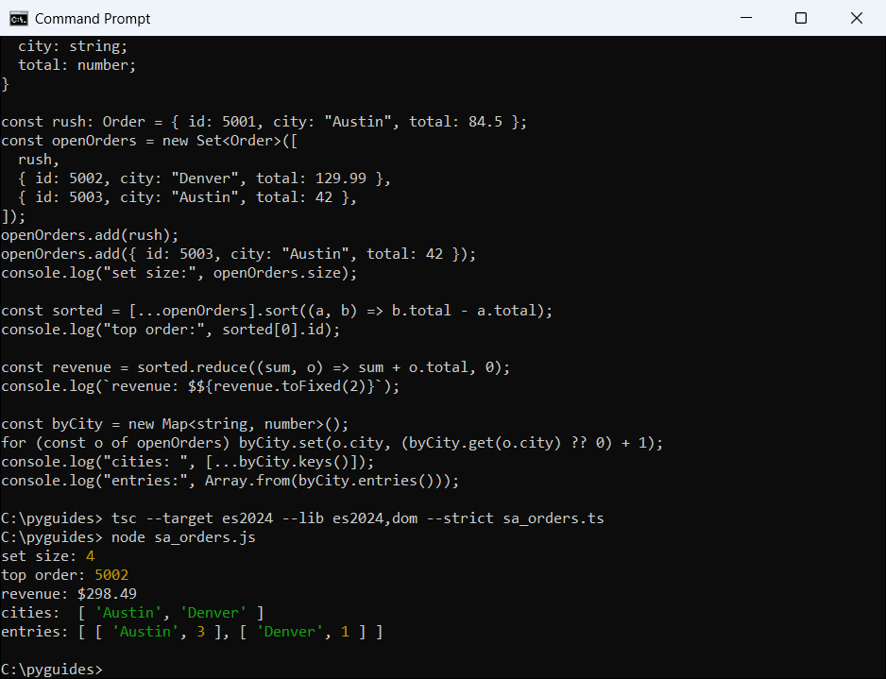The image size is (886, 679).
Task: Click the 'set size: 4' output line
Action: (x=48, y=556)
